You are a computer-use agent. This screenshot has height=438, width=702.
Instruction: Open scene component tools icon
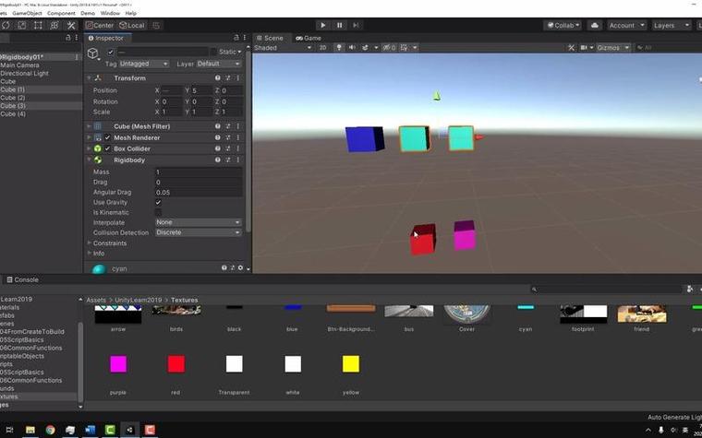571,47
